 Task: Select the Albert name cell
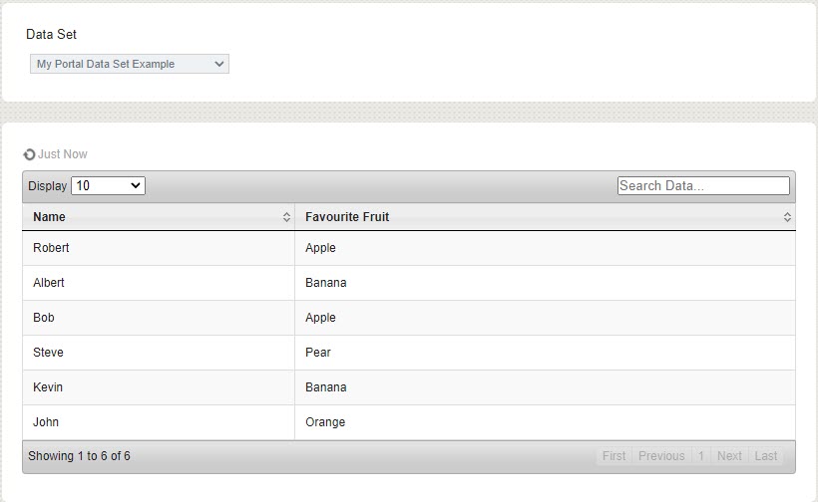point(159,283)
